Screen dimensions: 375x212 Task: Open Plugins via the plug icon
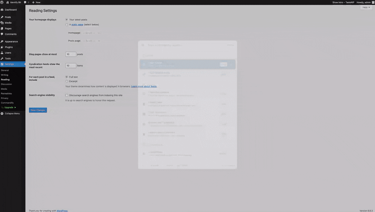pyautogui.click(x=2, y=47)
